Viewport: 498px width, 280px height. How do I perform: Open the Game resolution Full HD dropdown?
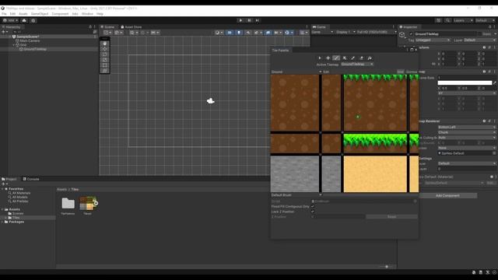[x=377, y=32]
